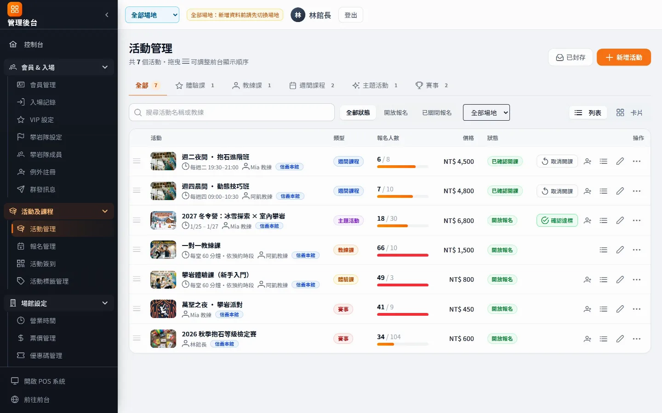662x413 pixels.
Task: Click the drag handle for 2027 冬令營 row
Action: 137,220
